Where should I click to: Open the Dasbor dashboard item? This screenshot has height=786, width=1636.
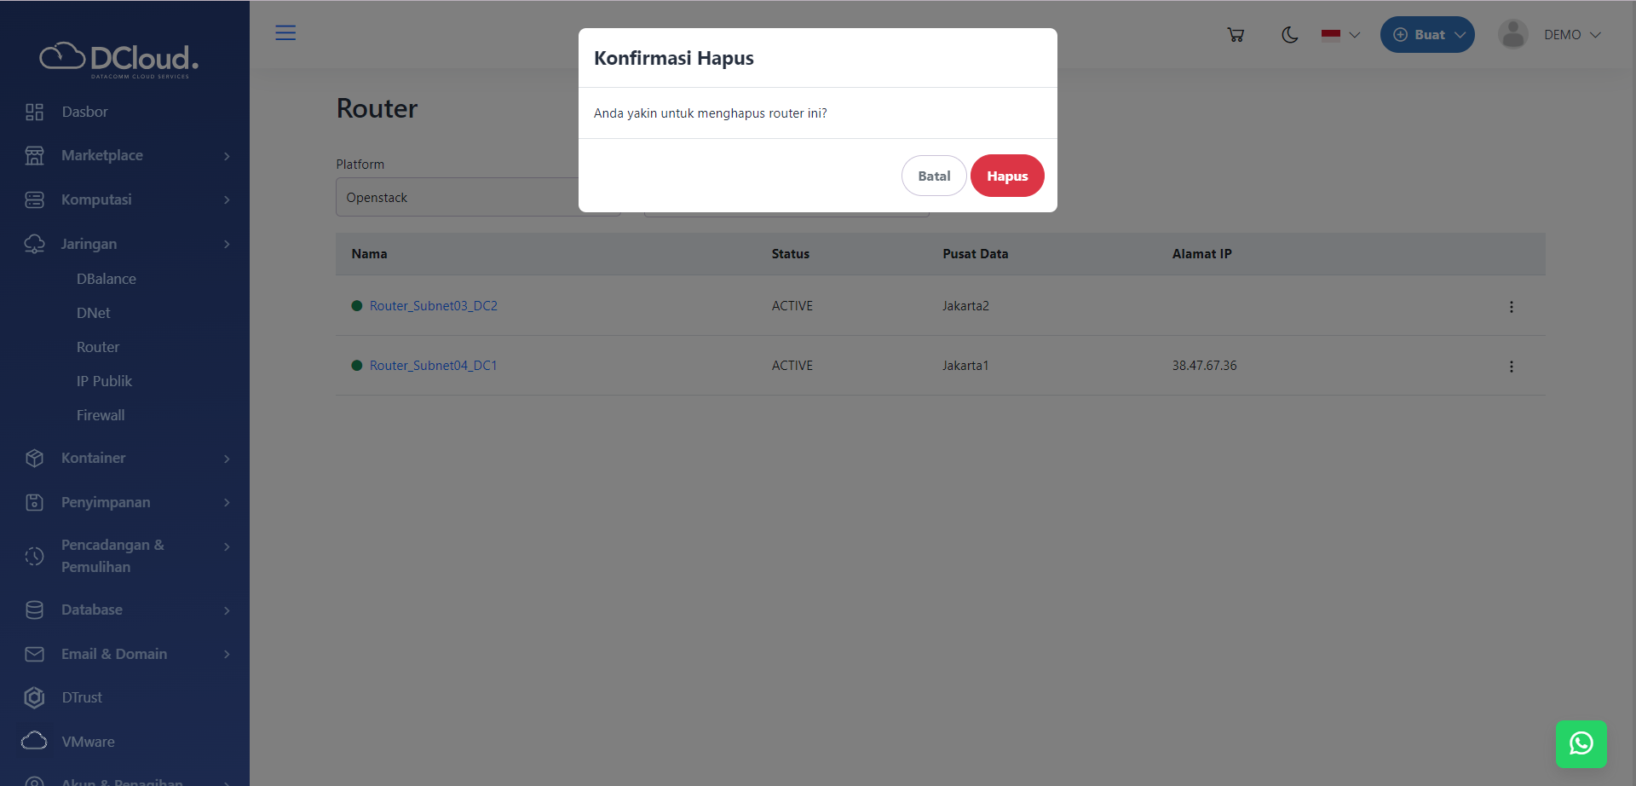tap(84, 112)
